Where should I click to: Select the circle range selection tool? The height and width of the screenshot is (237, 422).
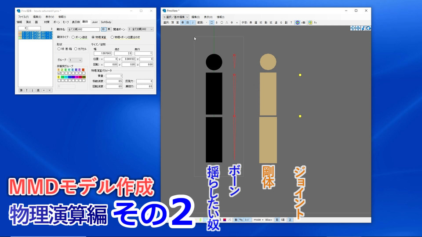222,22
